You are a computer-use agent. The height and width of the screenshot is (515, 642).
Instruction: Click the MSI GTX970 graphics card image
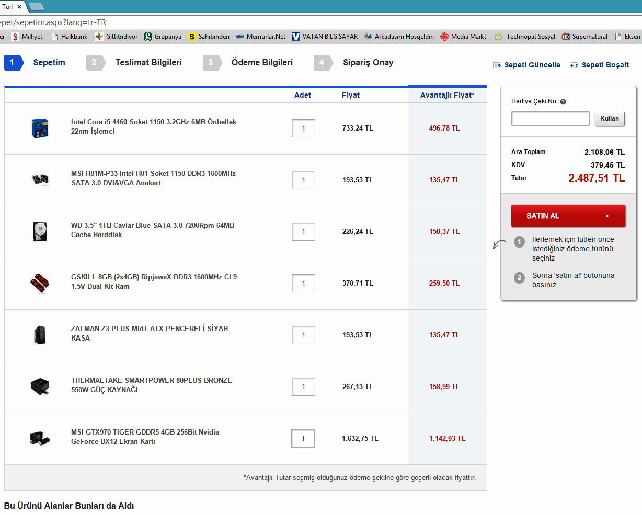[40, 438]
